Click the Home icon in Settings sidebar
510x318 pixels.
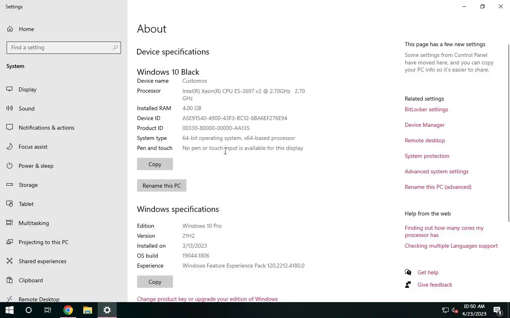pyautogui.click(x=10, y=29)
